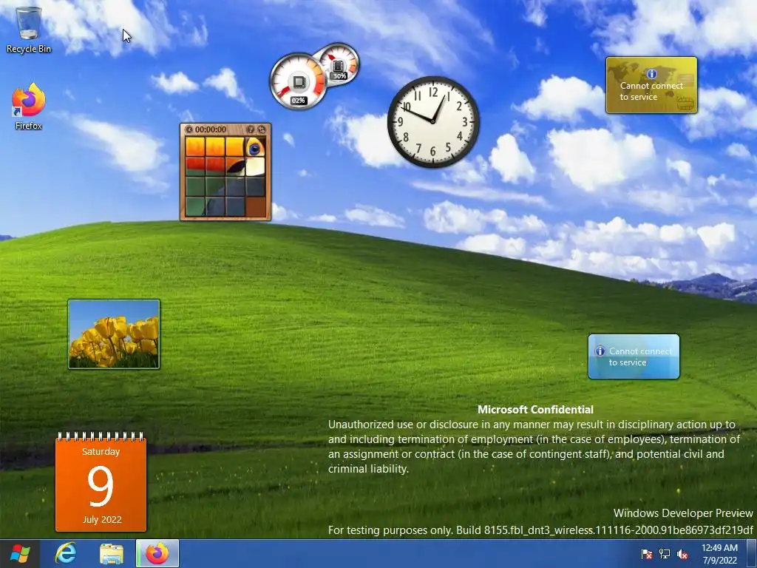
Task: Open File Explorer from the taskbar
Action: (x=111, y=553)
